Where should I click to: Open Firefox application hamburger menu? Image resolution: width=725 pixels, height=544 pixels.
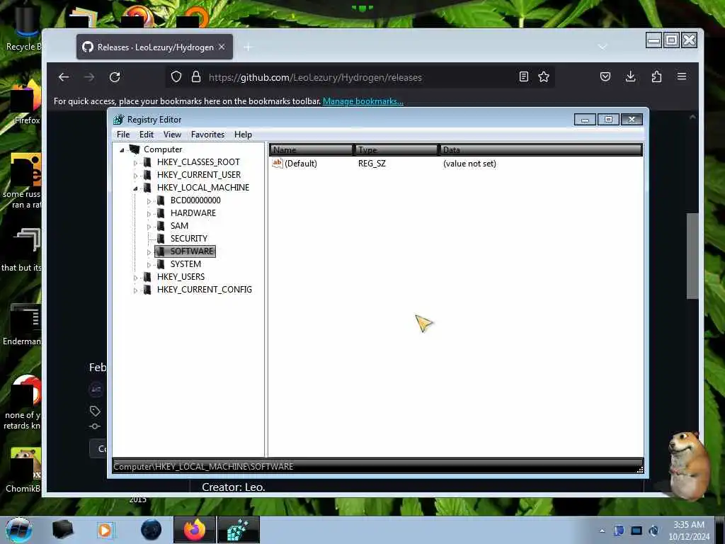click(x=682, y=76)
